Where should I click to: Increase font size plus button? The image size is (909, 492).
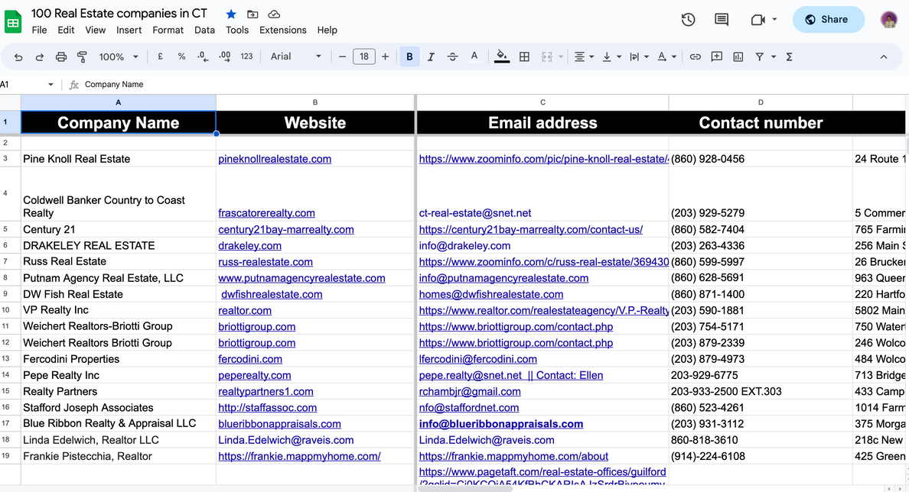[385, 57]
